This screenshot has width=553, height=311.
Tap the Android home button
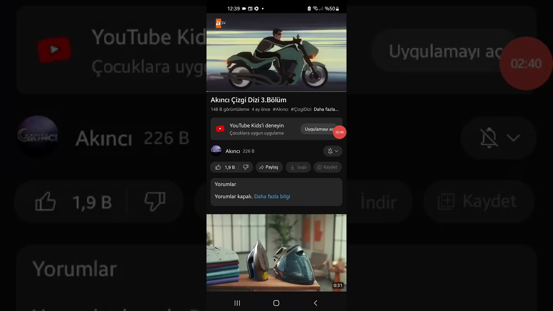click(276, 303)
